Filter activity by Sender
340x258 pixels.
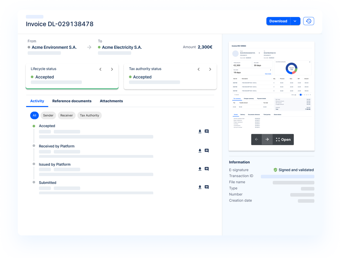[x=48, y=116]
